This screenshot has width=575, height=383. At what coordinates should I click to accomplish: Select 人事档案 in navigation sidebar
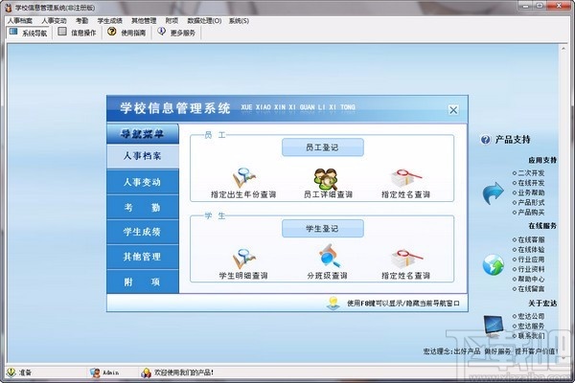pos(143,156)
